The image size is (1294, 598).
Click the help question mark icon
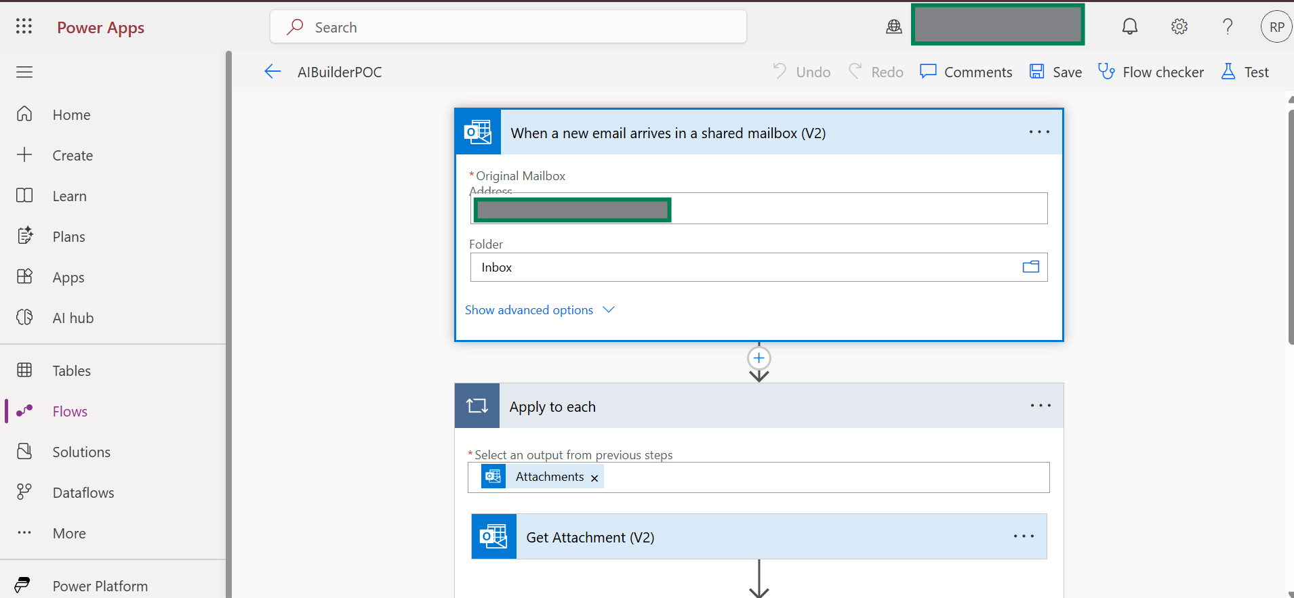pos(1228,26)
